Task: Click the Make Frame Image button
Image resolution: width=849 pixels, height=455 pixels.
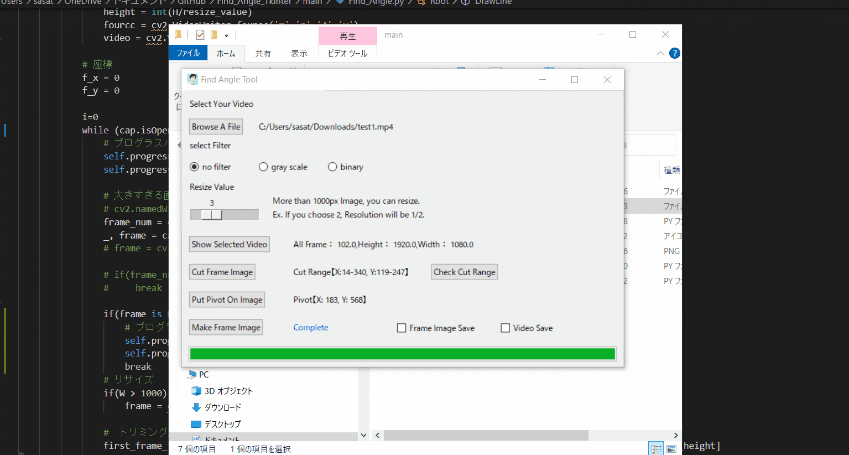Action: click(x=226, y=327)
